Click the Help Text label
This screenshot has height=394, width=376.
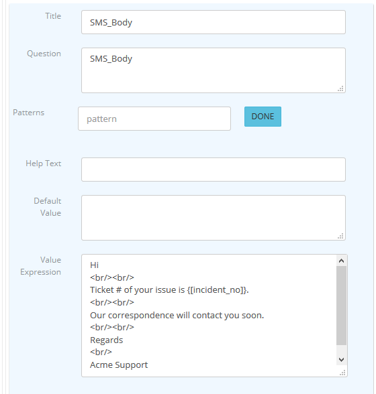[x=44, y=163]
